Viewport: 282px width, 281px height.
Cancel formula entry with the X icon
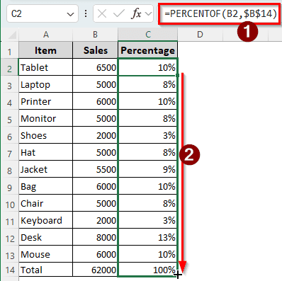point(102,13)
